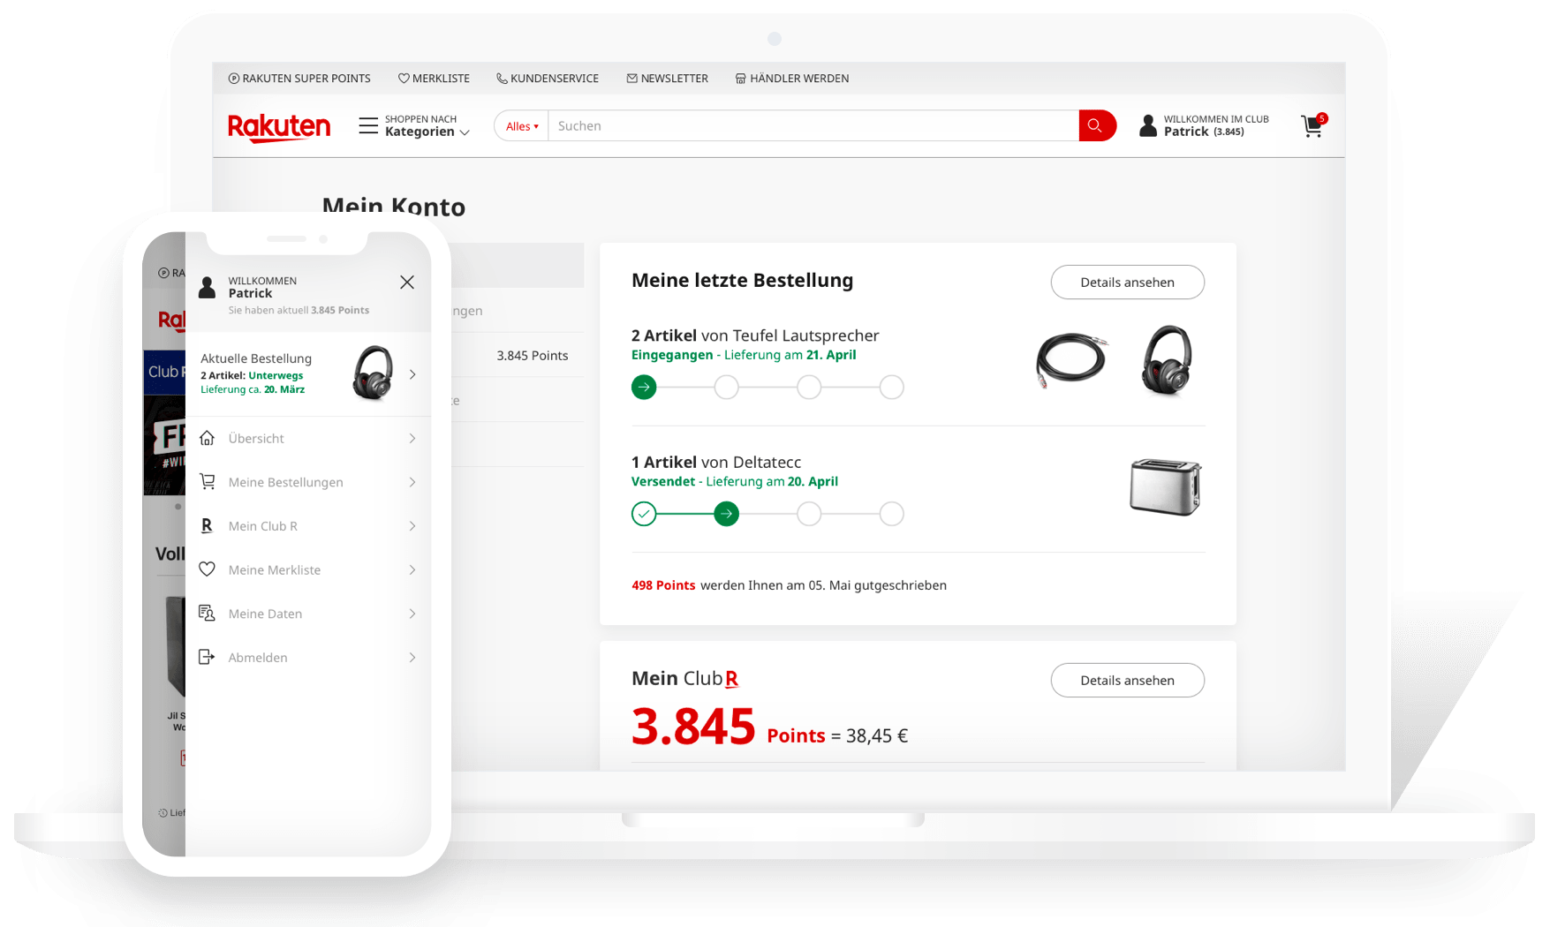This screenshot has height=927, width=1550.
Task: Open the shopping cart icon
Action: pos(1313,125)
